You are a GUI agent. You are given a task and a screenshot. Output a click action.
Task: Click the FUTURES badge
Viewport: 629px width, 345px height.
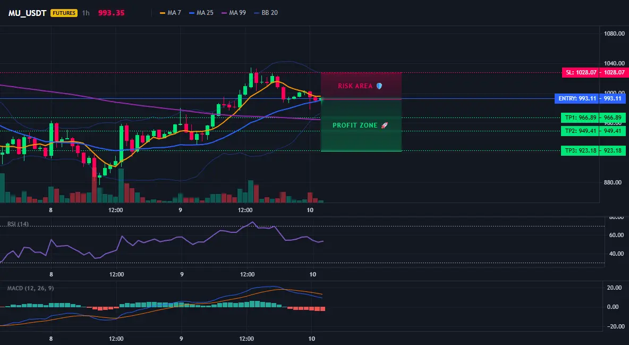pos(64,13)
